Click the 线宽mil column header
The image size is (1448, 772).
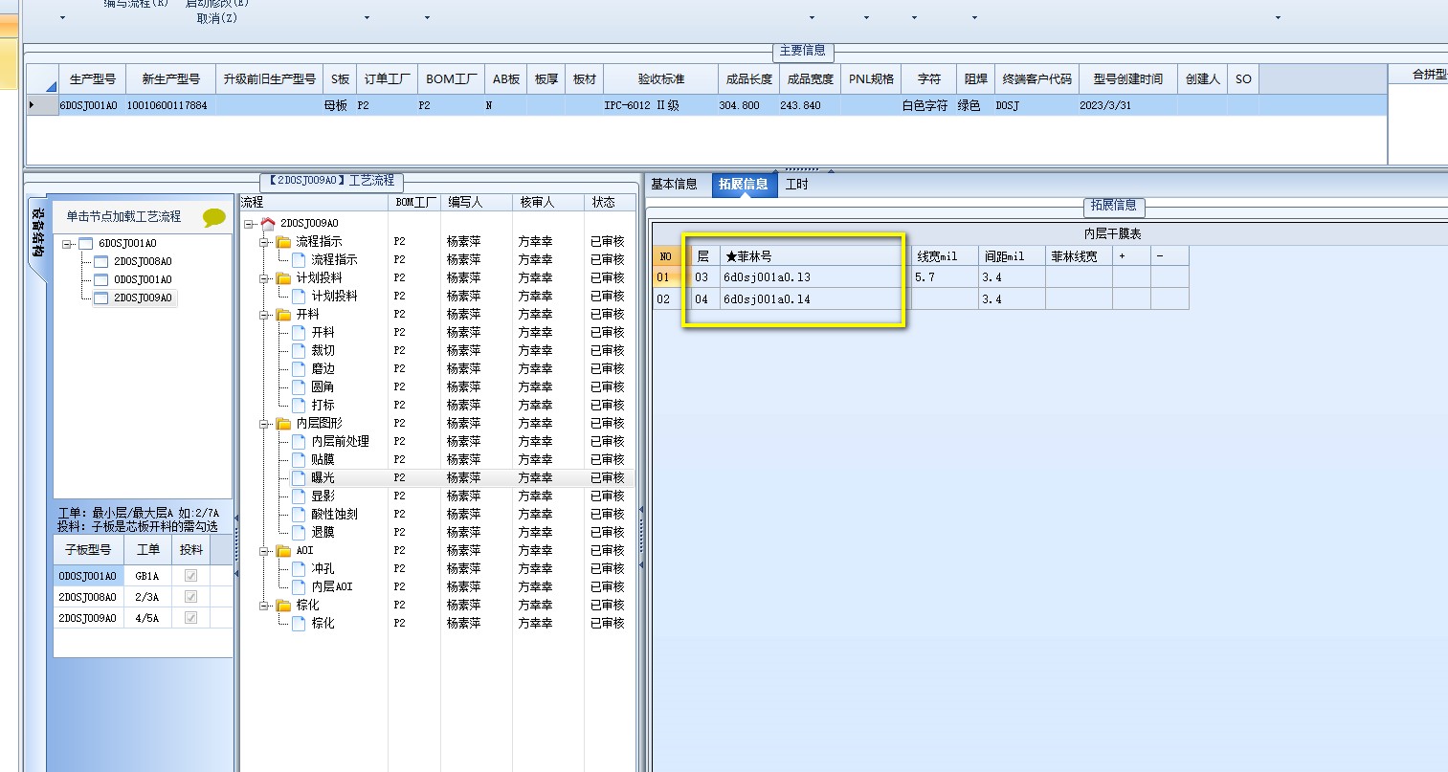click(x=945, y=256)
